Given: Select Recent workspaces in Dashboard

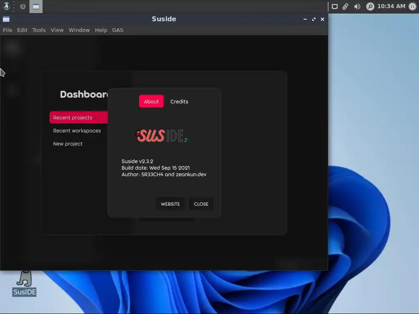Looking at the screenshot, I should (x=77, y=130).
